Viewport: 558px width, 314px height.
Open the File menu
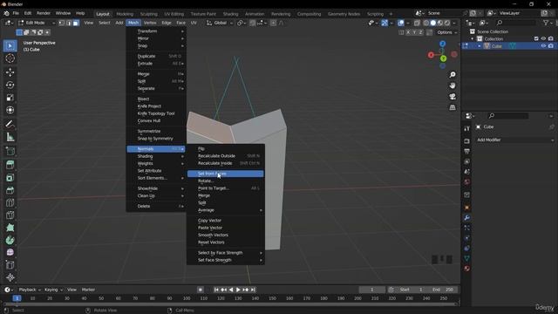(x=16, y=13)
